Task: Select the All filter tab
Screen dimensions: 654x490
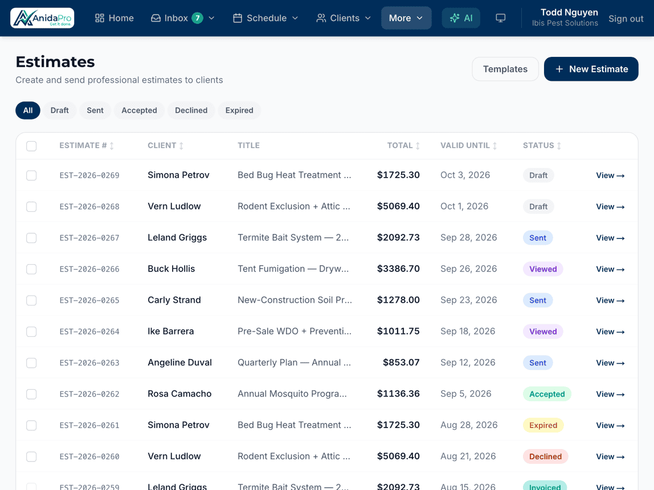Action: coord(28,110)
